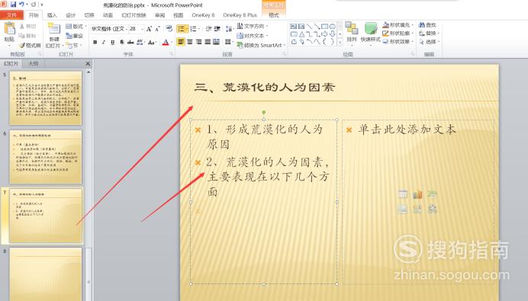Click the decrease font size icon
Viewport: 528px width, 301px height.
[x=157, y=29]
